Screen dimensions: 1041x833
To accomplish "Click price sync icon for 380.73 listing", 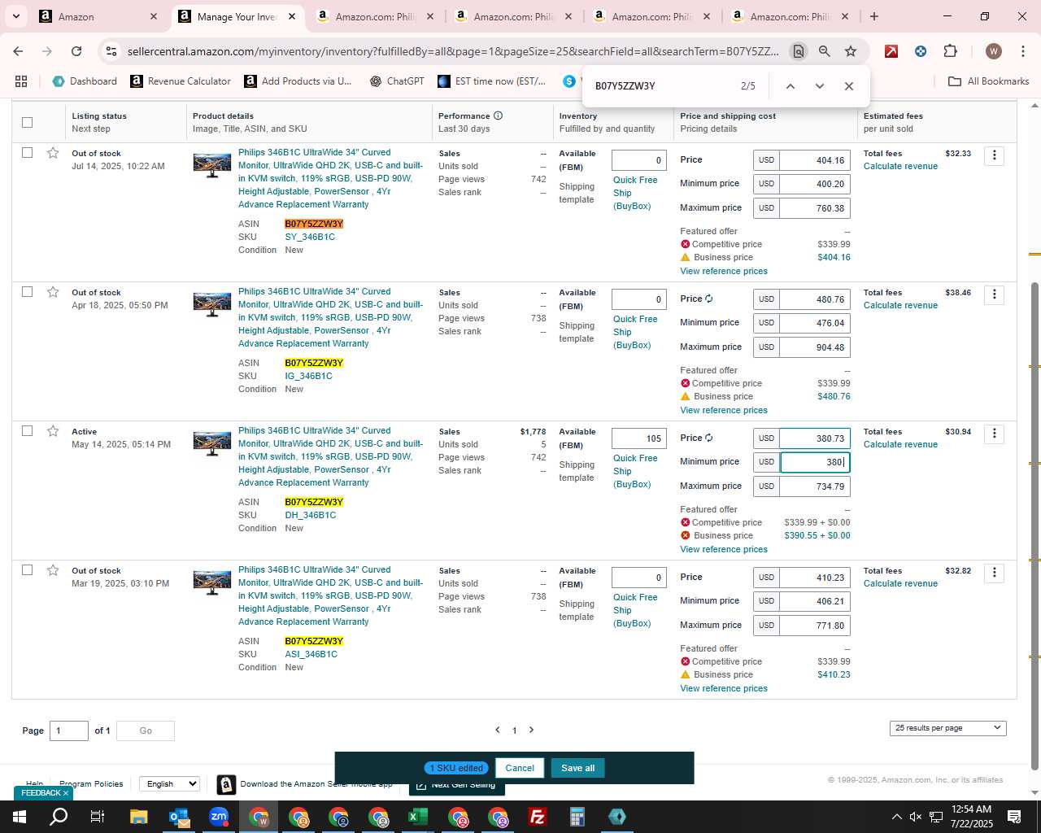I will click(709, 438).
